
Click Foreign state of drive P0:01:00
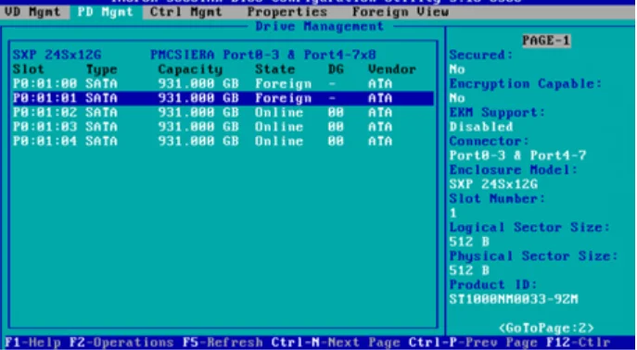[283, 84]
